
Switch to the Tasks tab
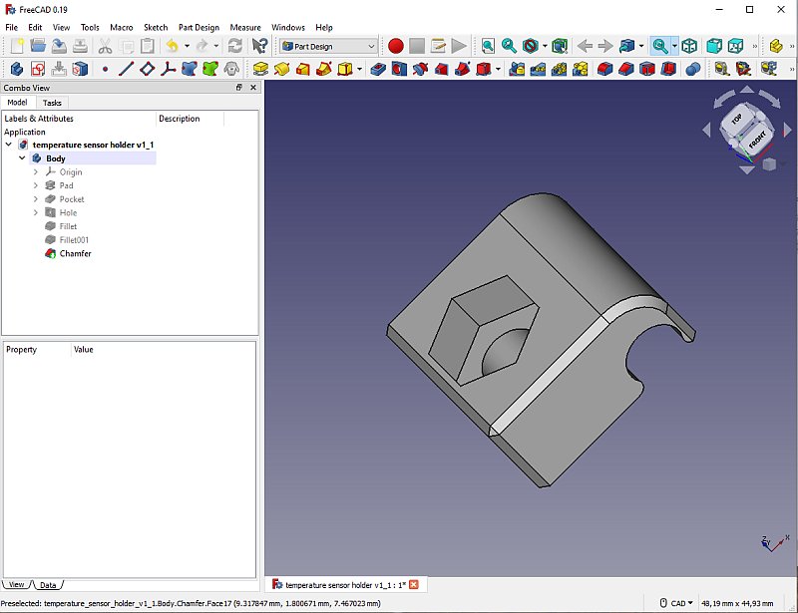52,103
